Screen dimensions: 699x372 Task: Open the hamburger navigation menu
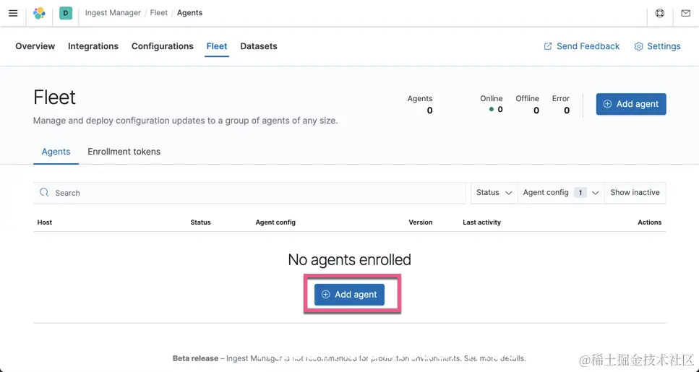tap(13, 13)
